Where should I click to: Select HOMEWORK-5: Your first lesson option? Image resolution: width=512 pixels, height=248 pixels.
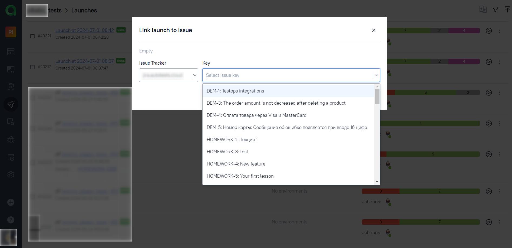289,176
